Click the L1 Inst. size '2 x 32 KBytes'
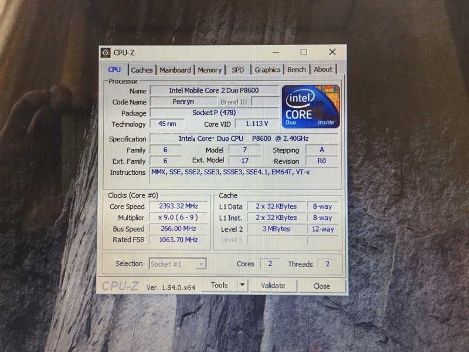The width and height of the screenshot is (469, 352). click(x=276, y=218)
